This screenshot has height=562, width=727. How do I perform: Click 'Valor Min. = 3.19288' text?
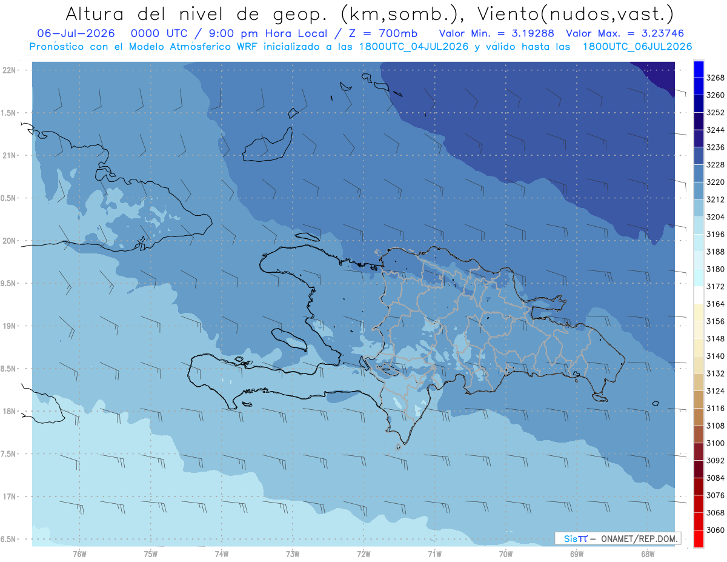coord(497,33)
